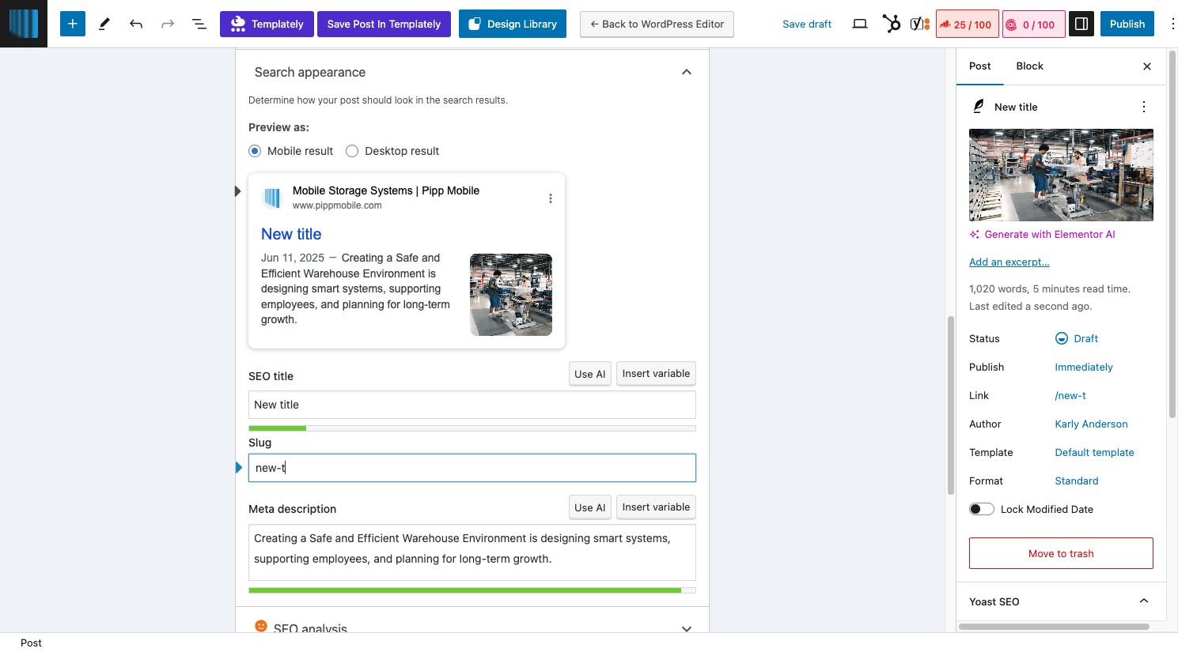Select the Desktop result radio button
The image size is (1178, 652).
pyautogui.click(x=352, y=151)
